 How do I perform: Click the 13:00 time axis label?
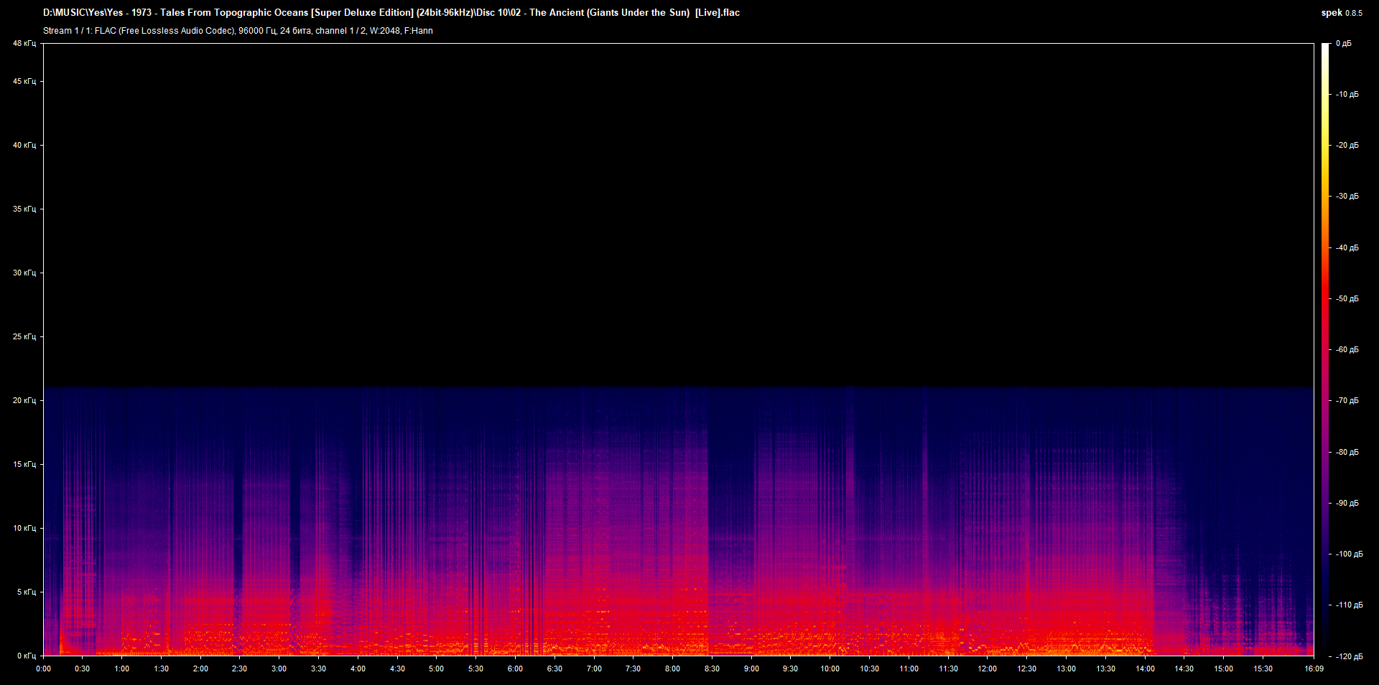pyautogui.click(x=1066, y=669)
